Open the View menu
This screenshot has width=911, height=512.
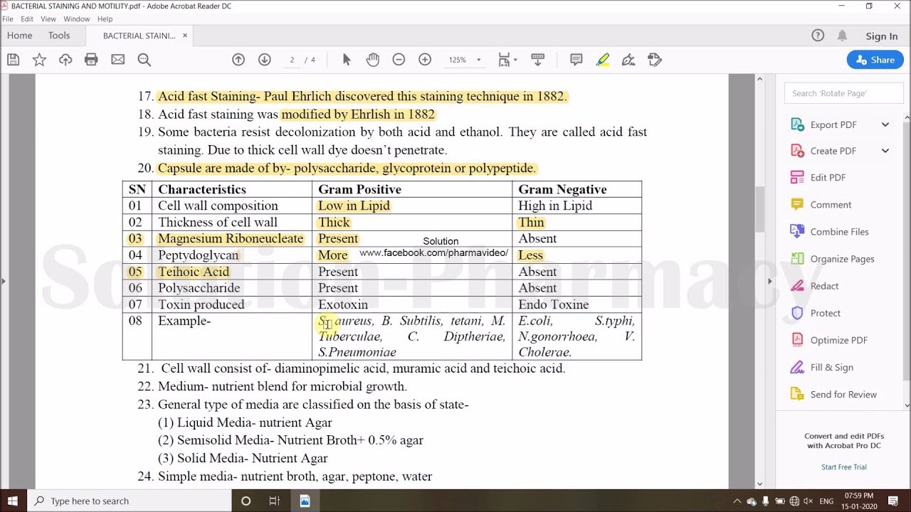coord(48,19)
